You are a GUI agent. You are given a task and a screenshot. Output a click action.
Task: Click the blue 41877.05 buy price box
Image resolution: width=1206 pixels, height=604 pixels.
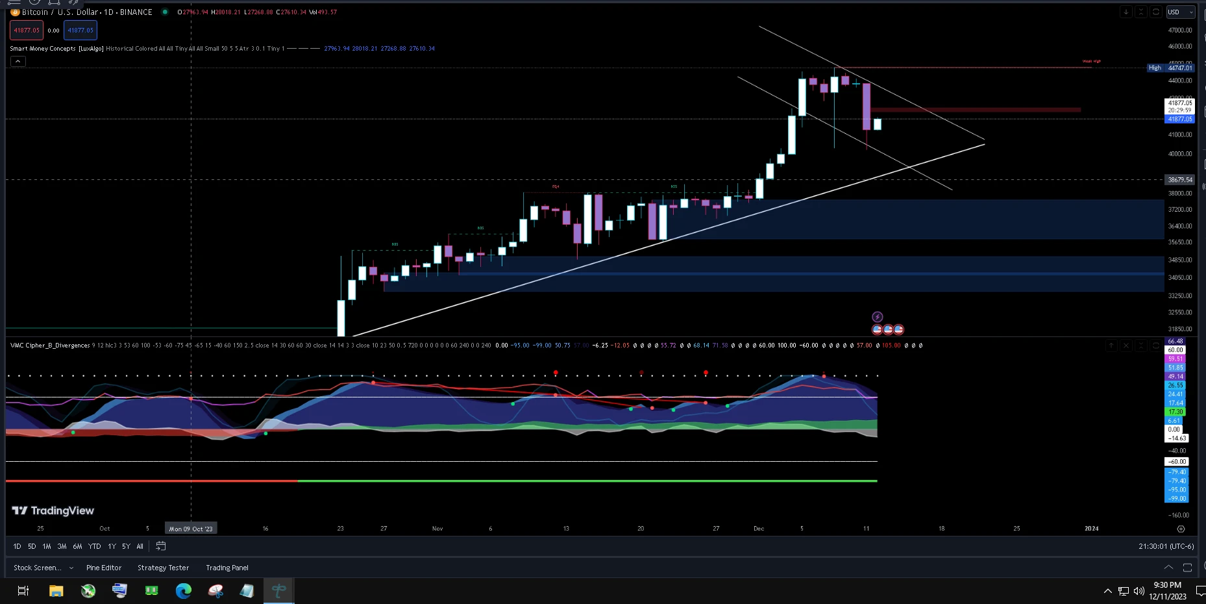[80, 30]
